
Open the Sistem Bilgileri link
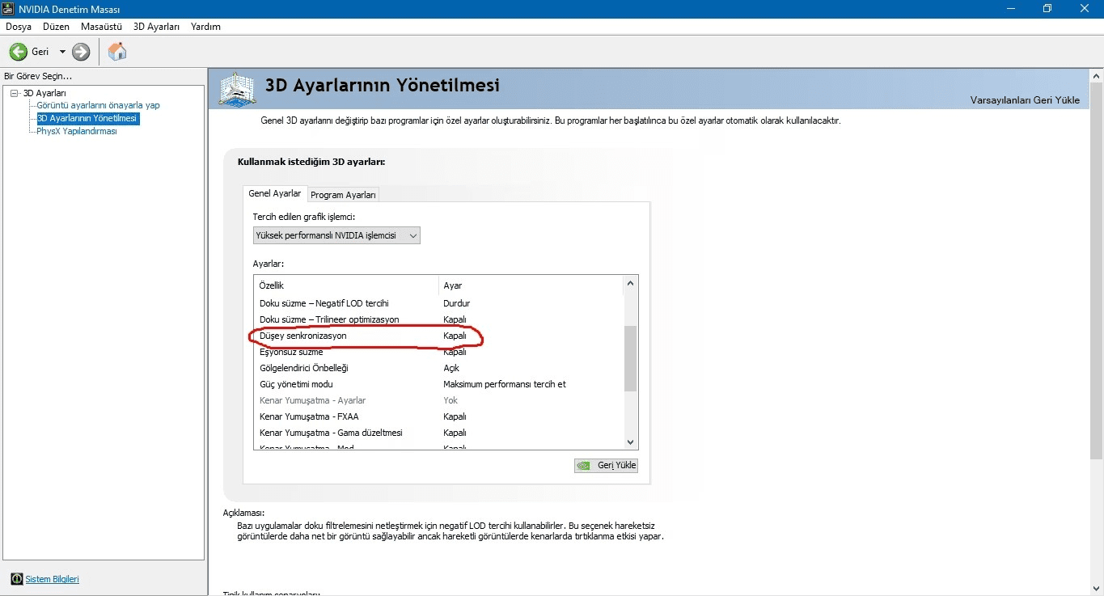coord(52,579)
